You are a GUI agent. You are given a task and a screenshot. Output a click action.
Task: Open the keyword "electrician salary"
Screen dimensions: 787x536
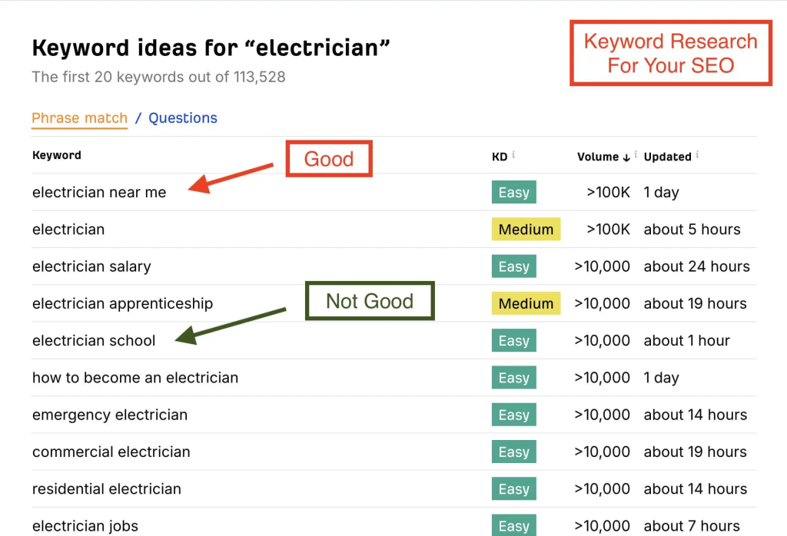[91, 266]
